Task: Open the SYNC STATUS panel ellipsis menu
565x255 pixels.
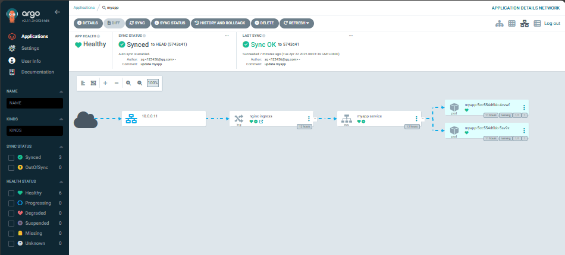Action: (x=227, y=36)
